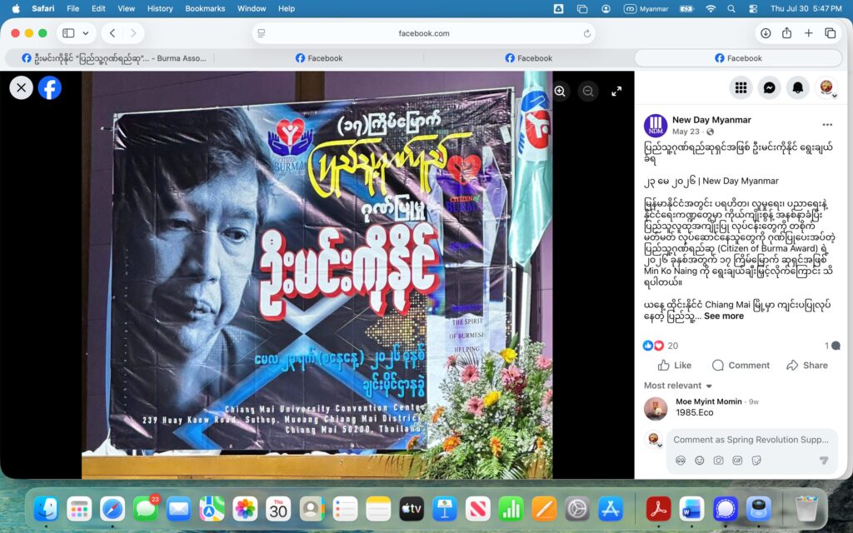Reload the Facebook page
The height and width of the screenshot is (533, 853).
point(587,33)
